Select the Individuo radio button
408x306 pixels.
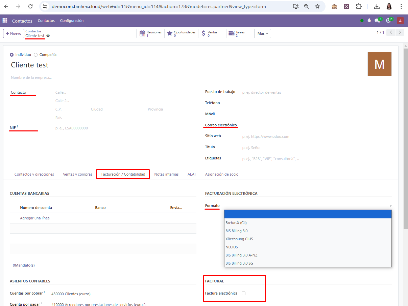tap(12, 55)
